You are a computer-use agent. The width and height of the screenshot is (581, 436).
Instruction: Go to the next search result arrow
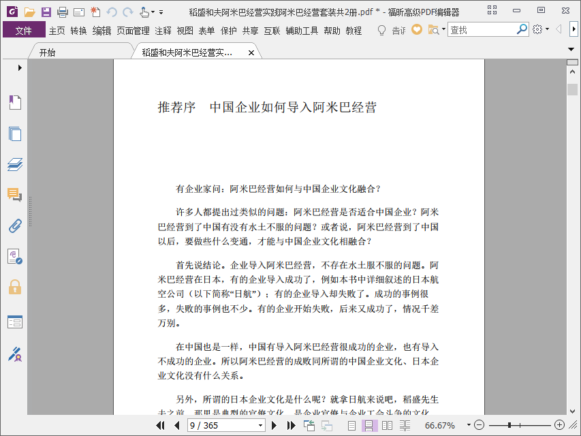pos(574,29)
